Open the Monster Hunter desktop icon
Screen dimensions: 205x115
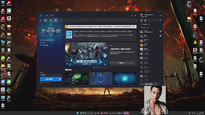click(x=9, y=99)
